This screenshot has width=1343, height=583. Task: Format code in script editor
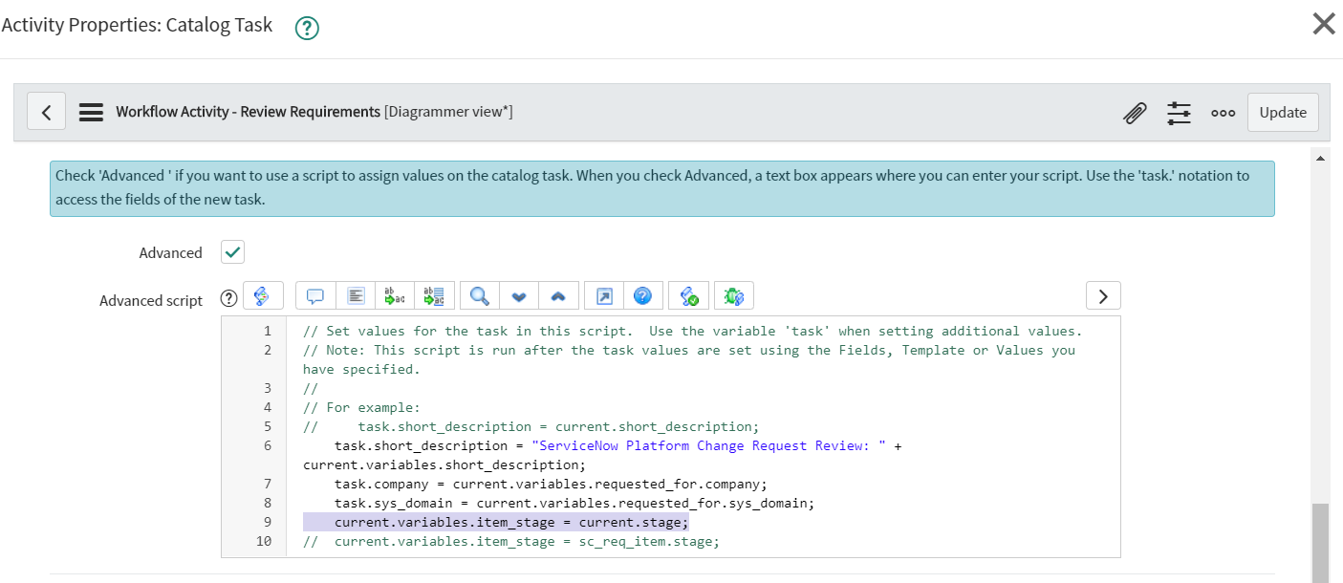point(356,296)
